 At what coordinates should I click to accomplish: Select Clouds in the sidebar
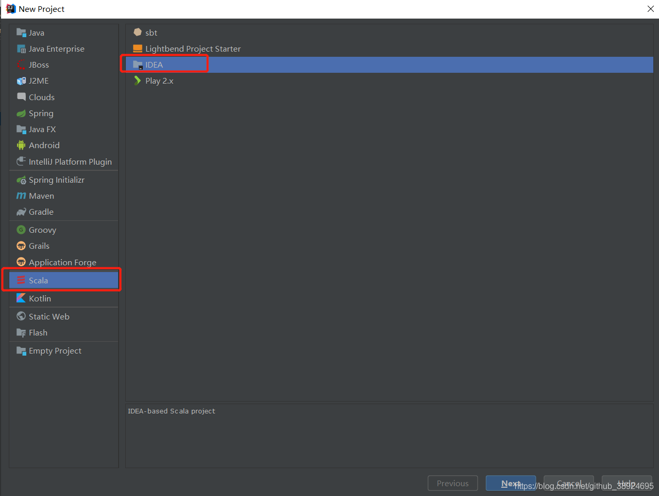[63, 97]
